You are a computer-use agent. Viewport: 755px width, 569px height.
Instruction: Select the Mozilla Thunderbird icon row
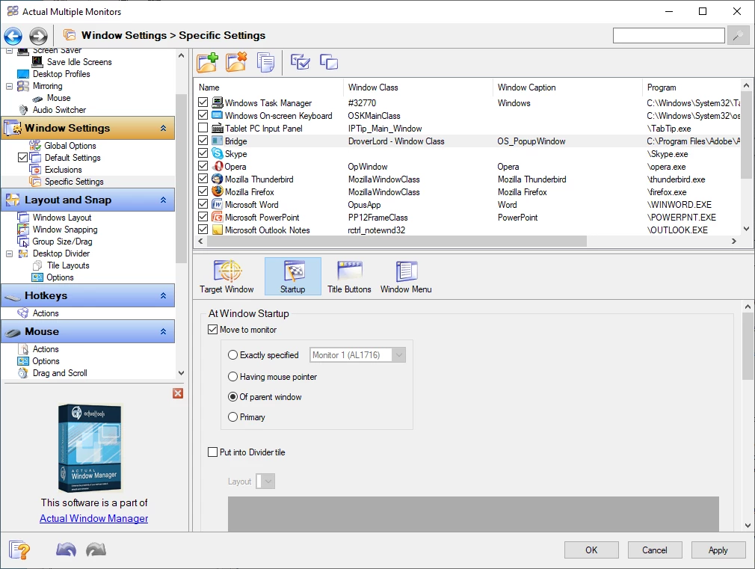pyautogui.click(x=218, y=179)
